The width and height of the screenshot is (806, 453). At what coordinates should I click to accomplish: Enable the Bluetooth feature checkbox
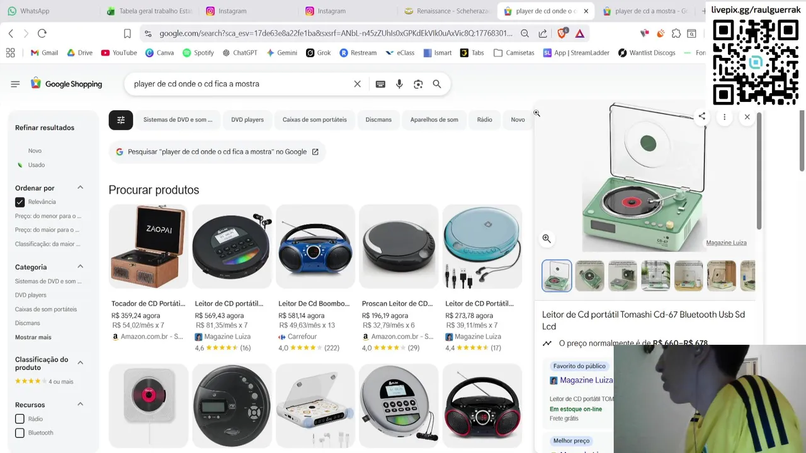pyautogui.click(x=20, y=433)
